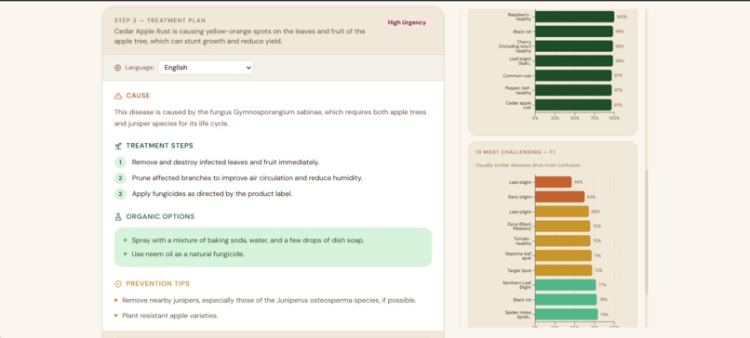Image resolution: width=750 pixels, height=338 pixels.
Task: Click the Cedar Apple Rust summary paragraph
Action: tap(240, 36)
